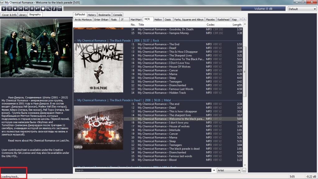Switch to the Oasis playlist
Screen dimensions: 318x179
[x=168, y=20]
